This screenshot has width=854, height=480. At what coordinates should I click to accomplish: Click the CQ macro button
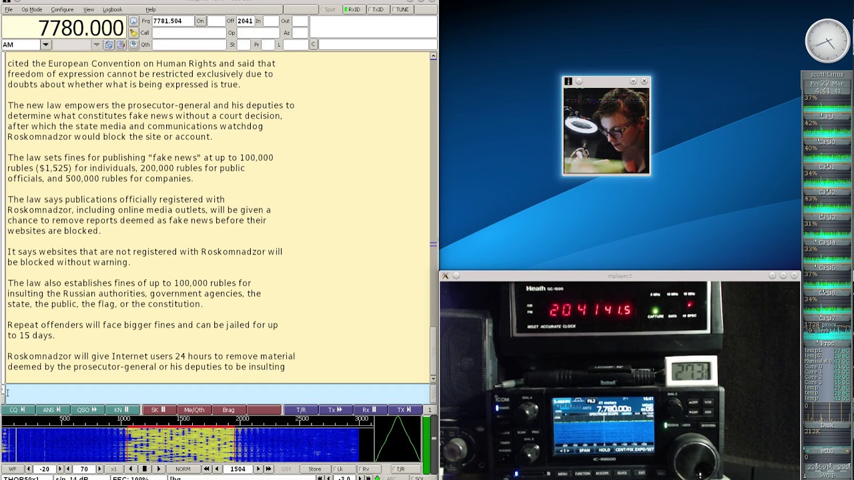tap(18, 409)
